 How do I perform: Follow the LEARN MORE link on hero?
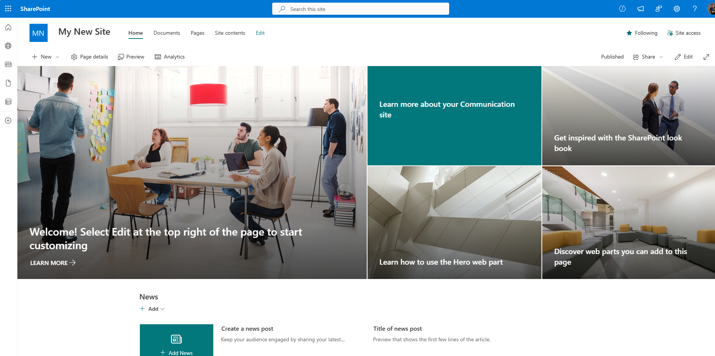(53, 263)
